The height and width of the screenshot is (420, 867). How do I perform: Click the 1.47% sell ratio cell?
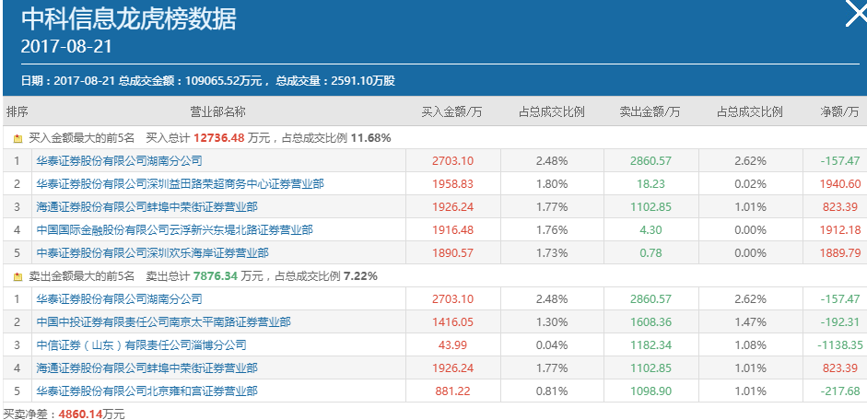tap(750, 322)
